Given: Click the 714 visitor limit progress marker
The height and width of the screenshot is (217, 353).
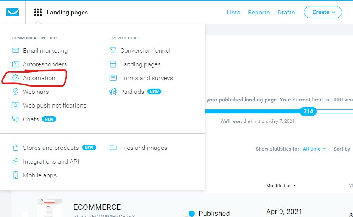Looking at the screenshot, I should pyautogui.click(x=308, y=111).
